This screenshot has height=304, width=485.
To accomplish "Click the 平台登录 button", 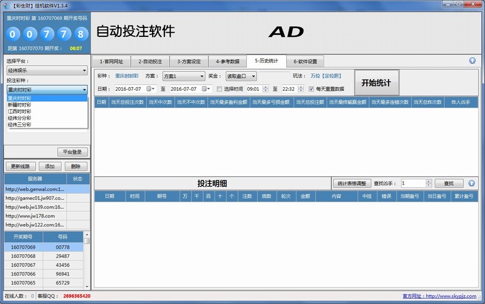I will 72,152.
